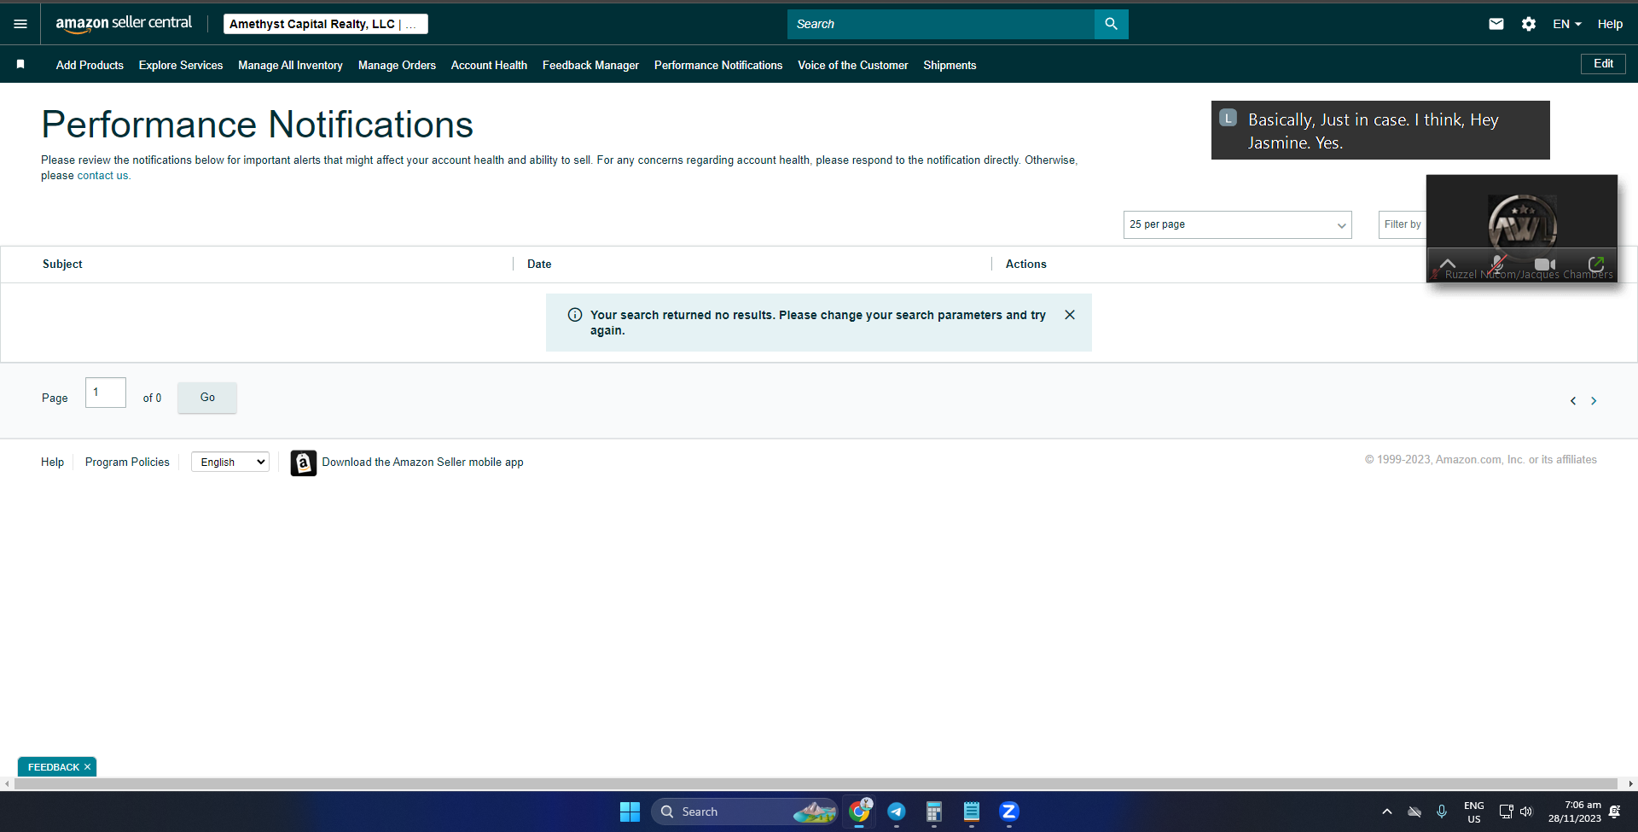Open the notifications bell icon
Viewport: 1638px width, 832px height.
pos(1615,812)
